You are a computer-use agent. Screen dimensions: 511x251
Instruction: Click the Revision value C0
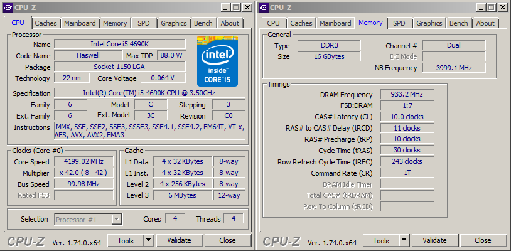(x=229, y=115)
